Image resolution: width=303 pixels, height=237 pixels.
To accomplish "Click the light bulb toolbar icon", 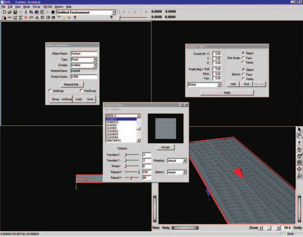I will coord(64,18).
